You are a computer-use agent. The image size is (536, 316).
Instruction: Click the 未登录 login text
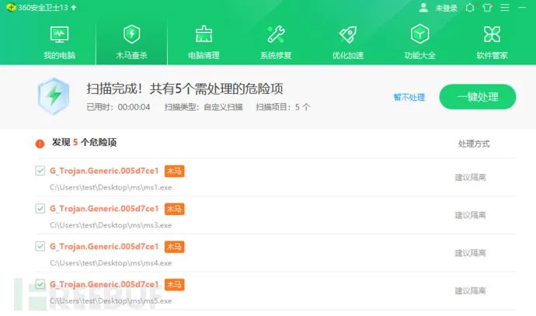[447, 8]
